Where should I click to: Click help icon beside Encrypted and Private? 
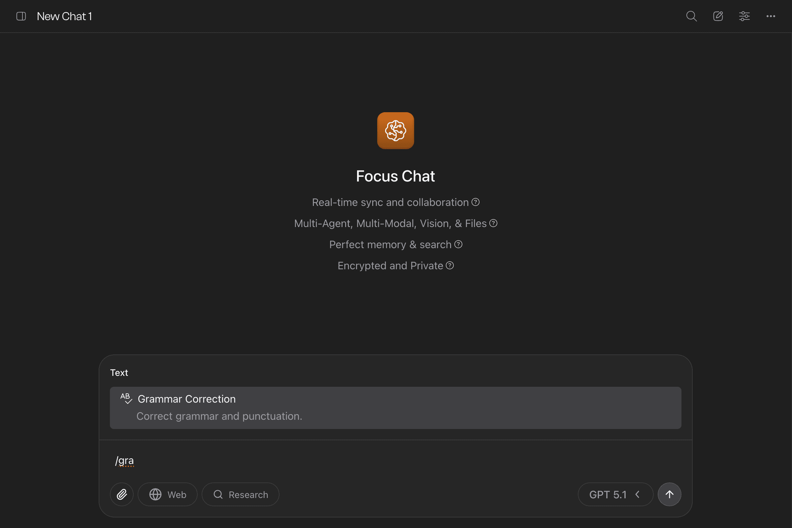tap(450, 266)
